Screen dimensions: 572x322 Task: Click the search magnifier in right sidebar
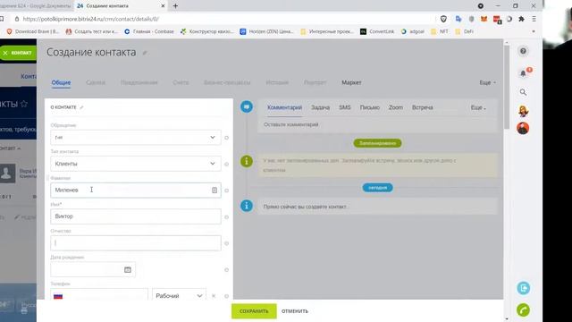coord(523,92)
